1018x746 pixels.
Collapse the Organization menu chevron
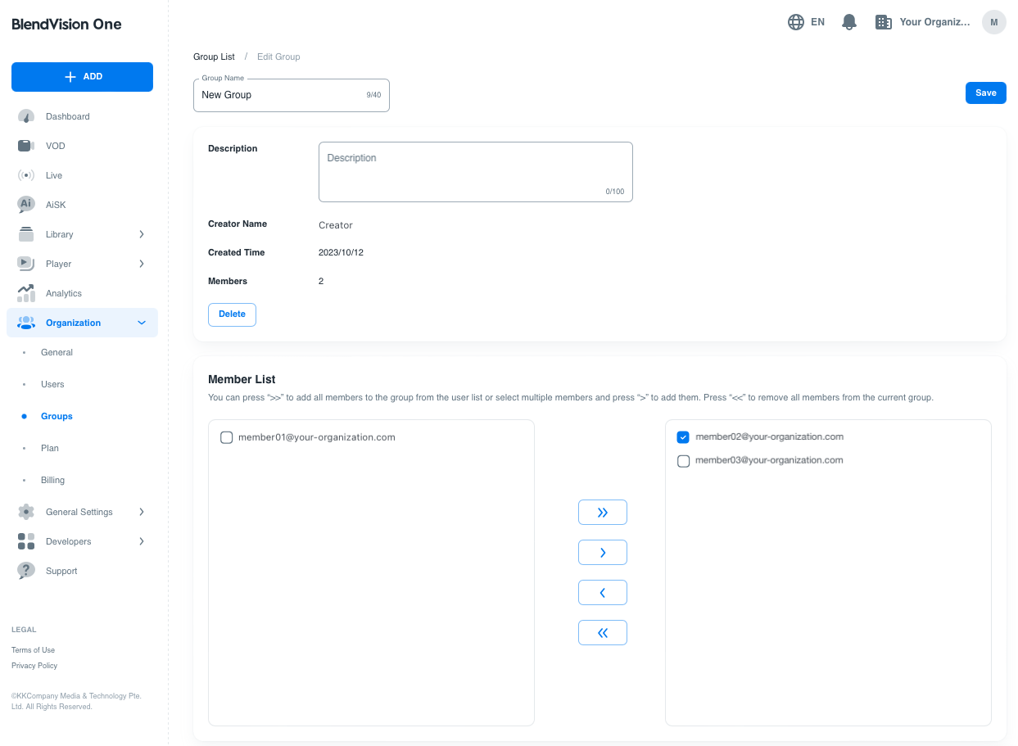[x=142, y=323]
